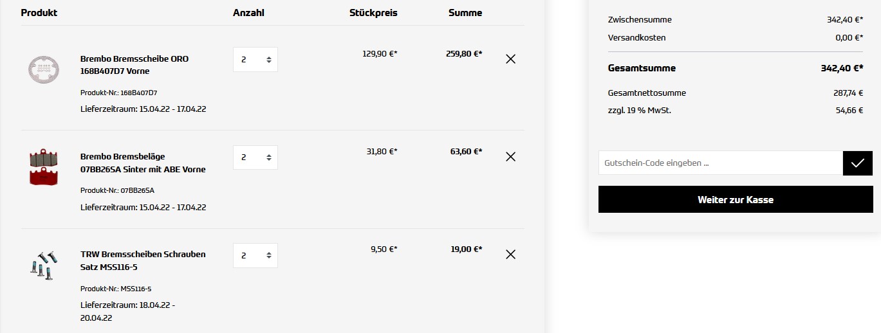Open quantity dropdown for Brembo Bremsscheibe ORO
881x333 pixels.
[x=255, y=60]
